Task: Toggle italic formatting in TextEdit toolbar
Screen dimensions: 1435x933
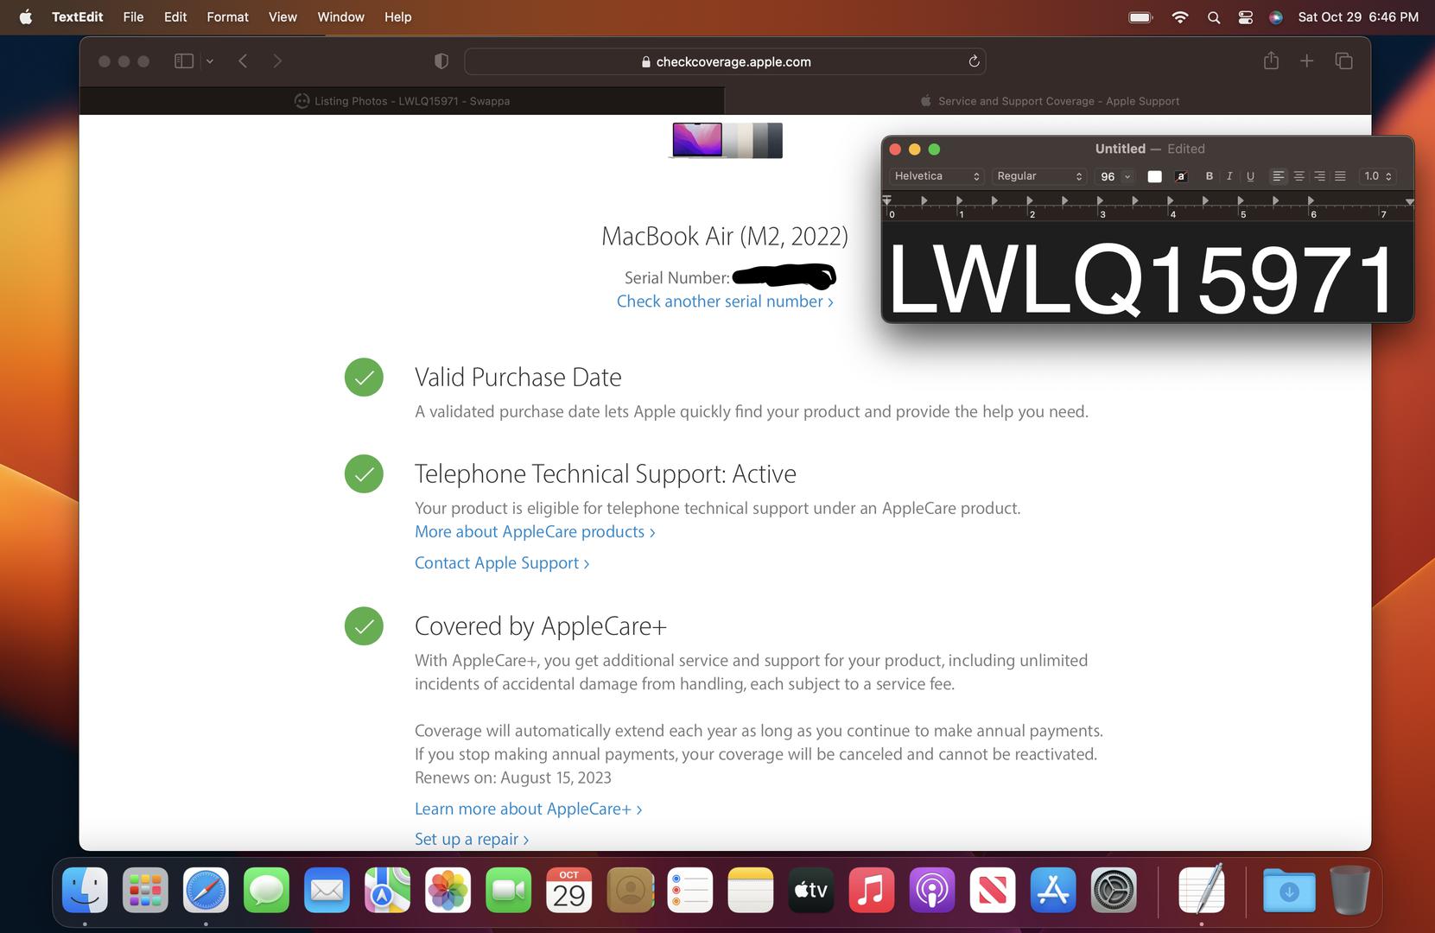Action: [x=1229, y=176]
